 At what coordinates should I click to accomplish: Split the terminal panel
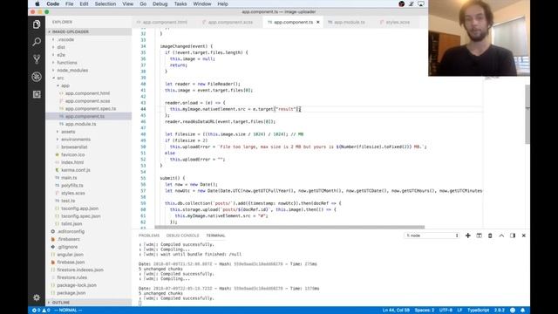coord(479,235)
